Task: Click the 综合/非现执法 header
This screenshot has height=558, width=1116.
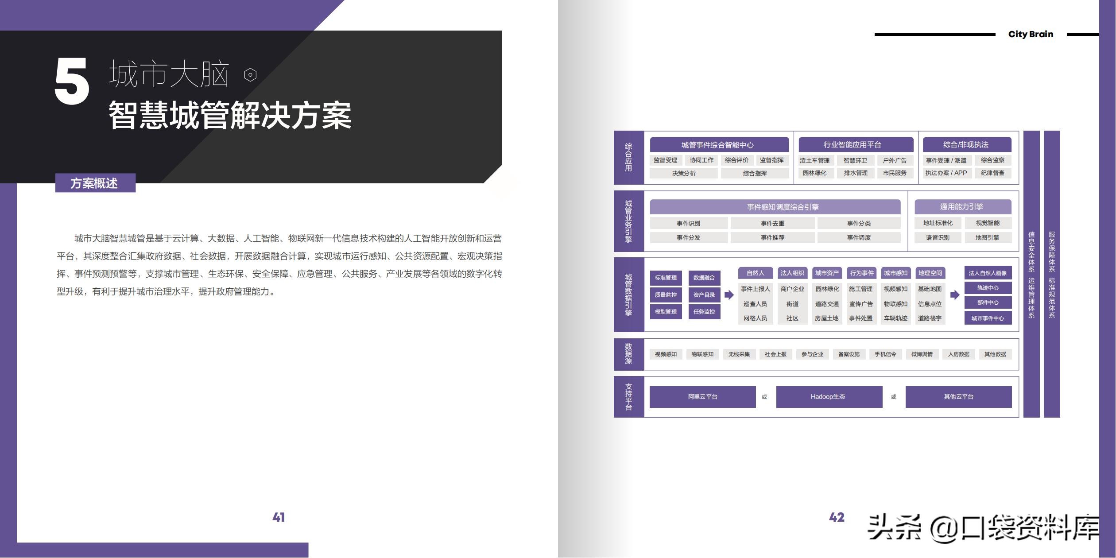Action: (x=967, y=145)
